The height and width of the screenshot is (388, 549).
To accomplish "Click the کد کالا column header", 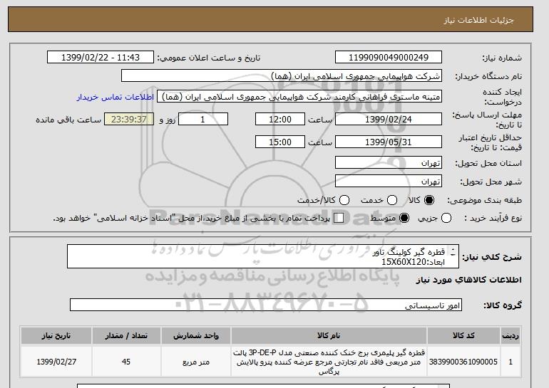I will pyautogui.click(x=463, y=335).
